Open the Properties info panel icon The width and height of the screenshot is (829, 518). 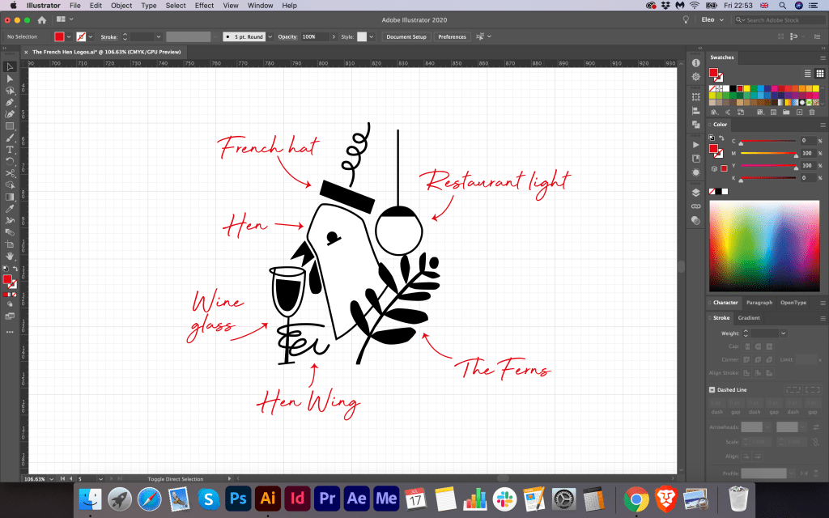click(x=695, y=63)
